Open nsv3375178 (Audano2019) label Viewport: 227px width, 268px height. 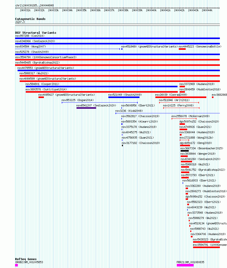pos(139,127)
